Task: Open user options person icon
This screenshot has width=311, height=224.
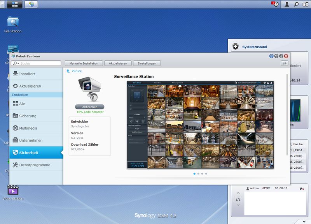Action: pyautogui.click(x=287, y=4)
